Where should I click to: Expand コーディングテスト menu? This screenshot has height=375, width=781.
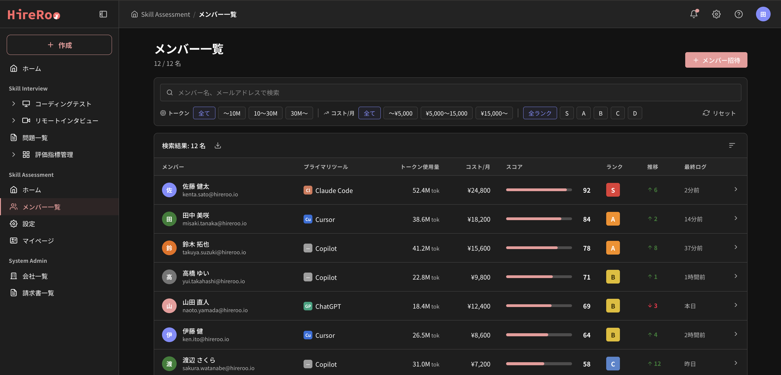13,104
